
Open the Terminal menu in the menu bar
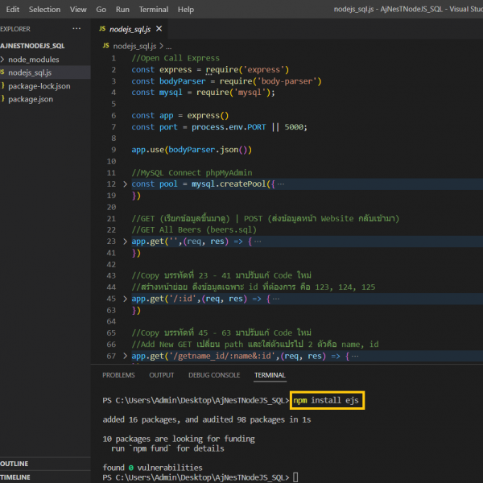[153, 10]
